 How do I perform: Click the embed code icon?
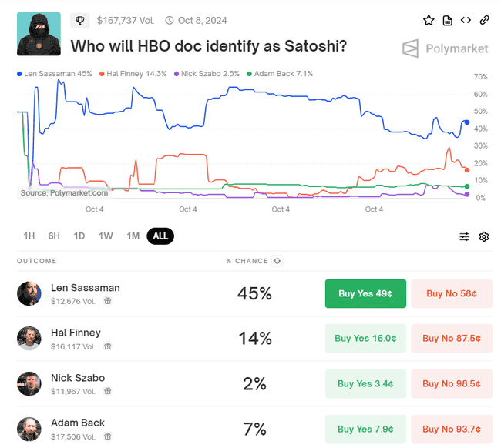pos(466,20)
